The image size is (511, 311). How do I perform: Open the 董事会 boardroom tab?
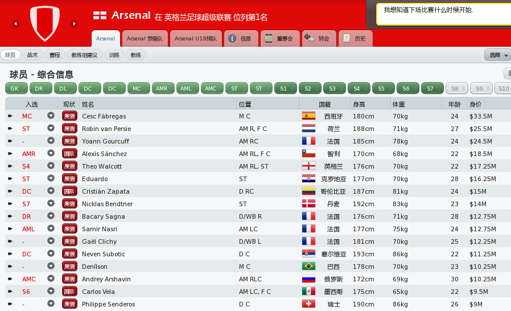pos(280,39)
